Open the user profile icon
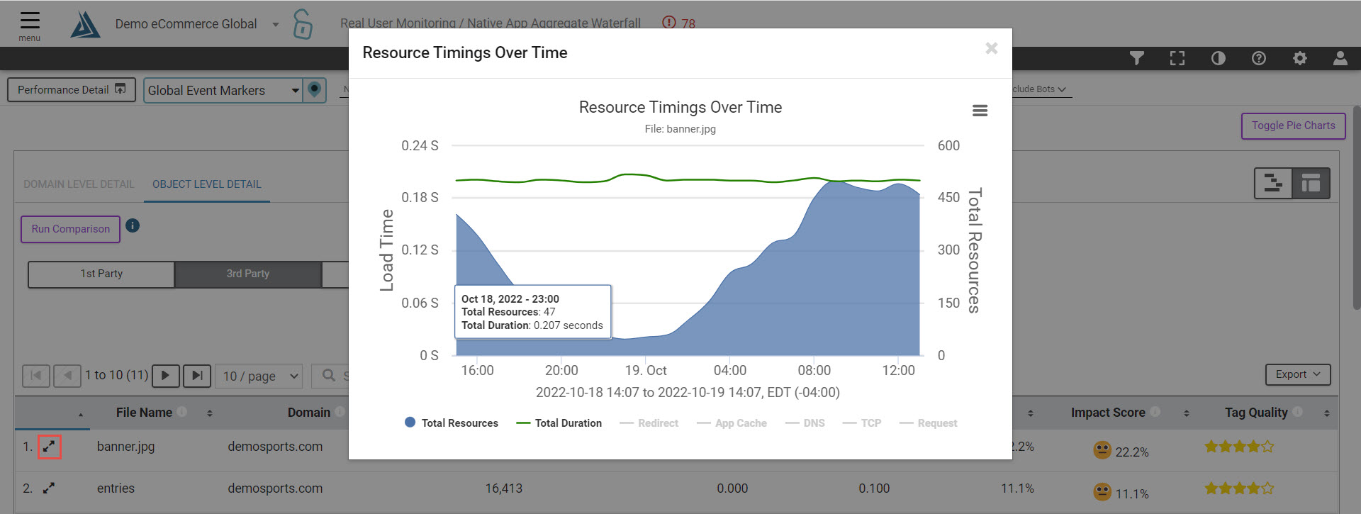This screenshot has width=1361, height=514. (x=1340, y=59)
